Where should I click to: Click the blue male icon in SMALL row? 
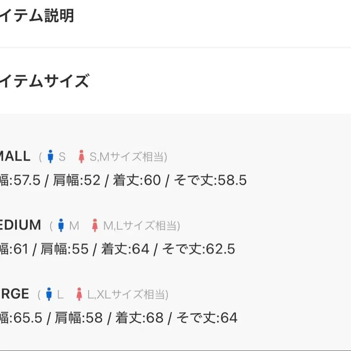tap(50, 156)
